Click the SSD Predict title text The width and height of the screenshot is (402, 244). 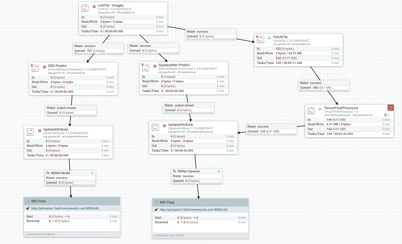(57, 66)
